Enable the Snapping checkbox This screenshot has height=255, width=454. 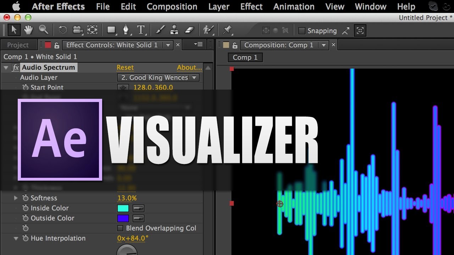(x=302, y=31)
